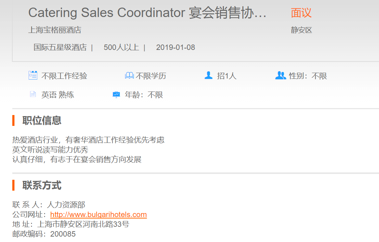Click the Catering Sales Coordinator job title
Viewport: 379px width, 242px height.
click(x=147, y=13)
